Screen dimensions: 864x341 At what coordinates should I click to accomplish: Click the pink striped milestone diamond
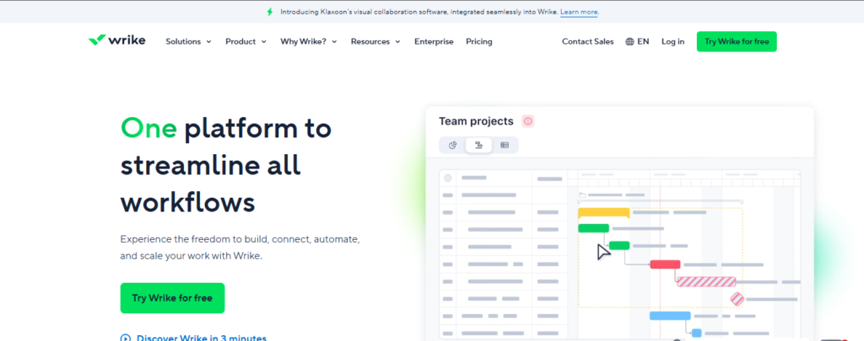click(737, 299)
